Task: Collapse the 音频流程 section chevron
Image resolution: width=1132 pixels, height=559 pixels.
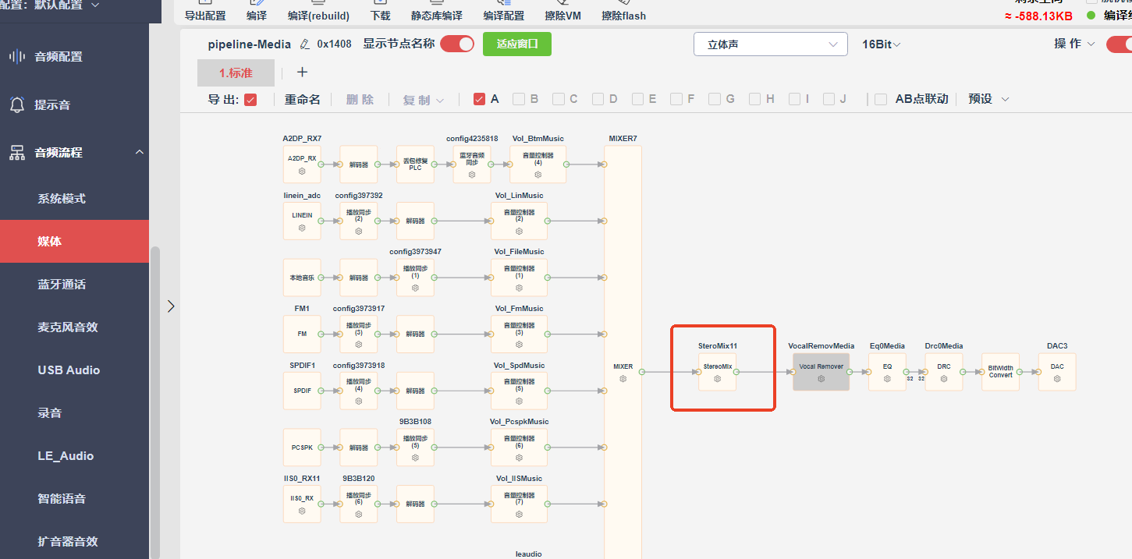Action: click(x=140, y=152)
